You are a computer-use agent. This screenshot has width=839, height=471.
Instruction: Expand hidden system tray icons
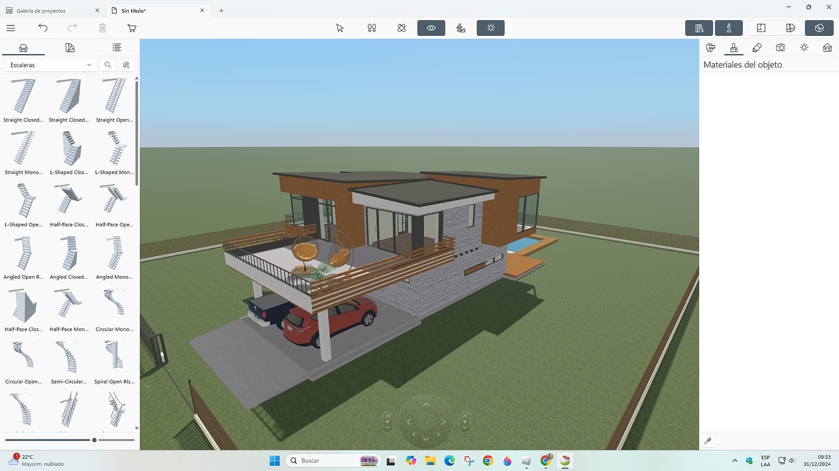[x=734, y=460]
